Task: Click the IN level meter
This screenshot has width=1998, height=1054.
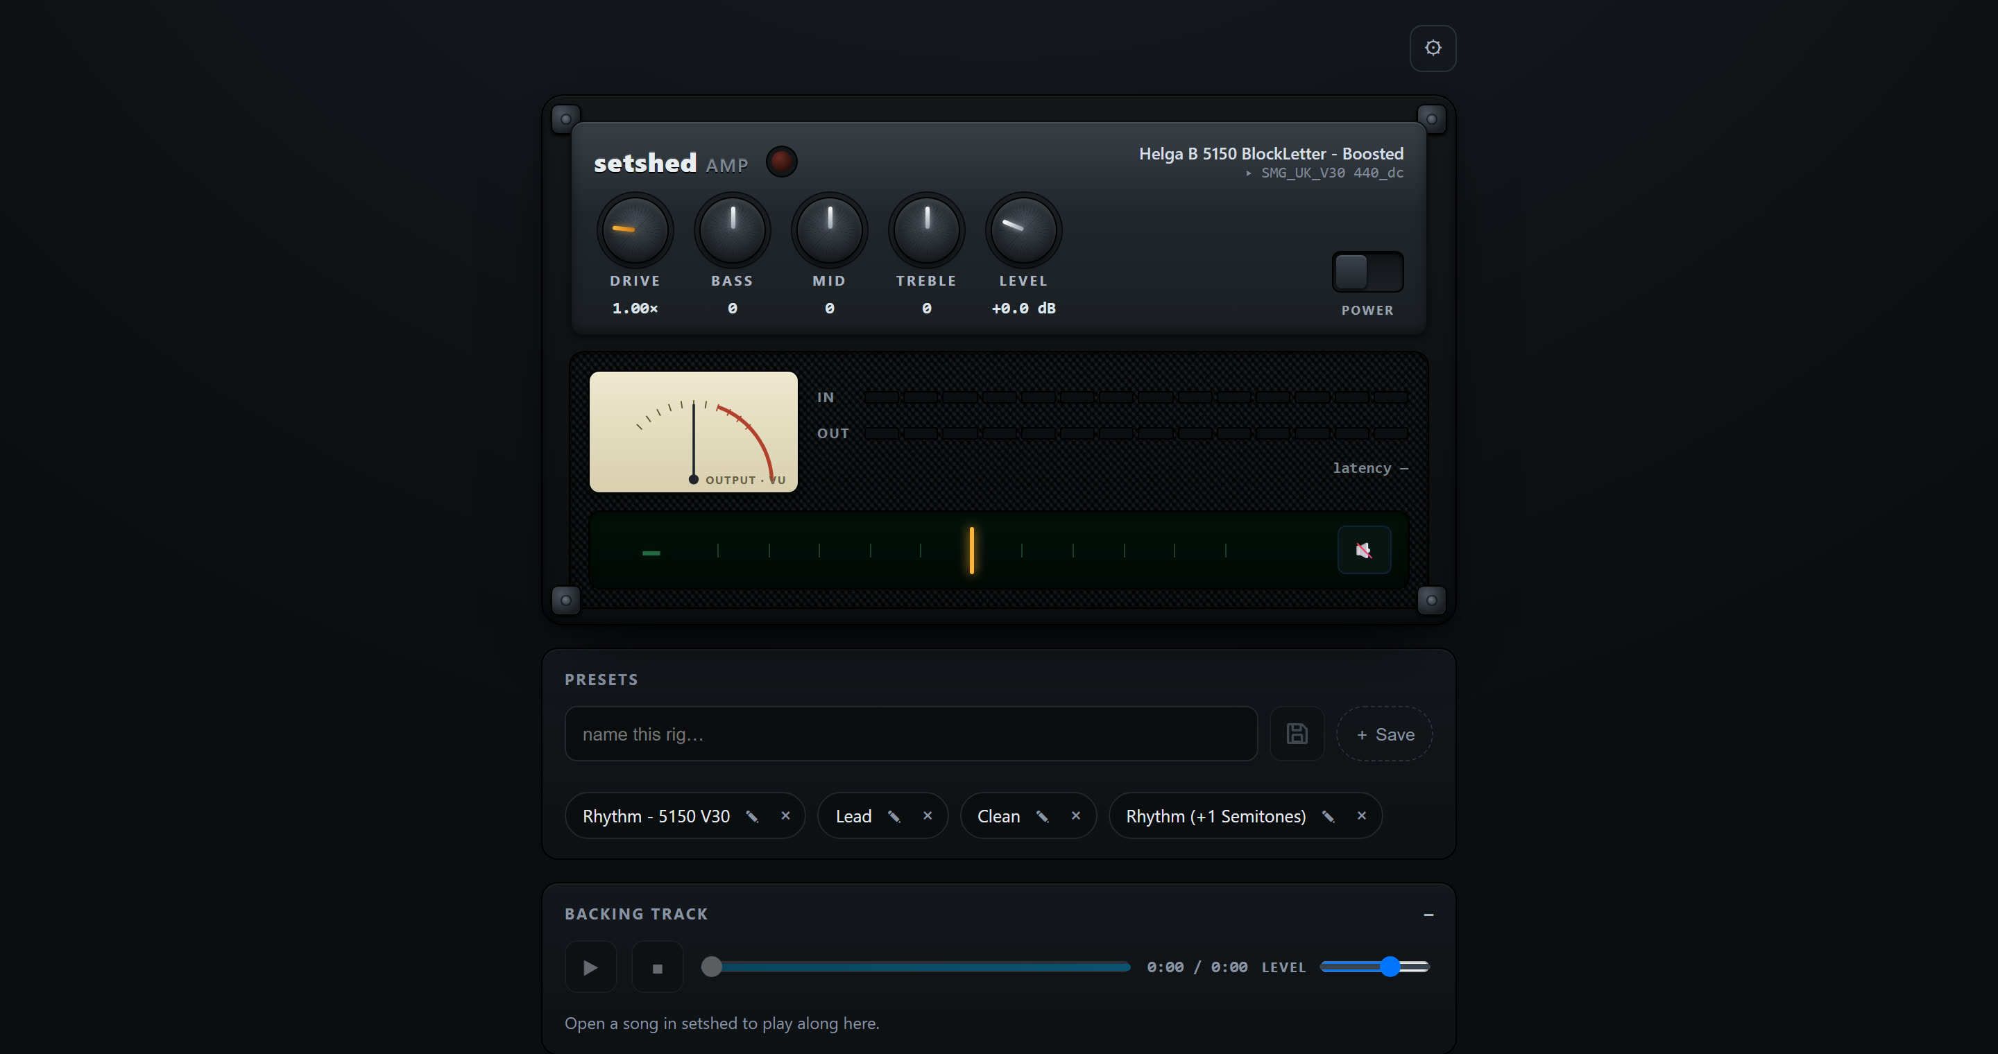Action: click(1136, 397)
